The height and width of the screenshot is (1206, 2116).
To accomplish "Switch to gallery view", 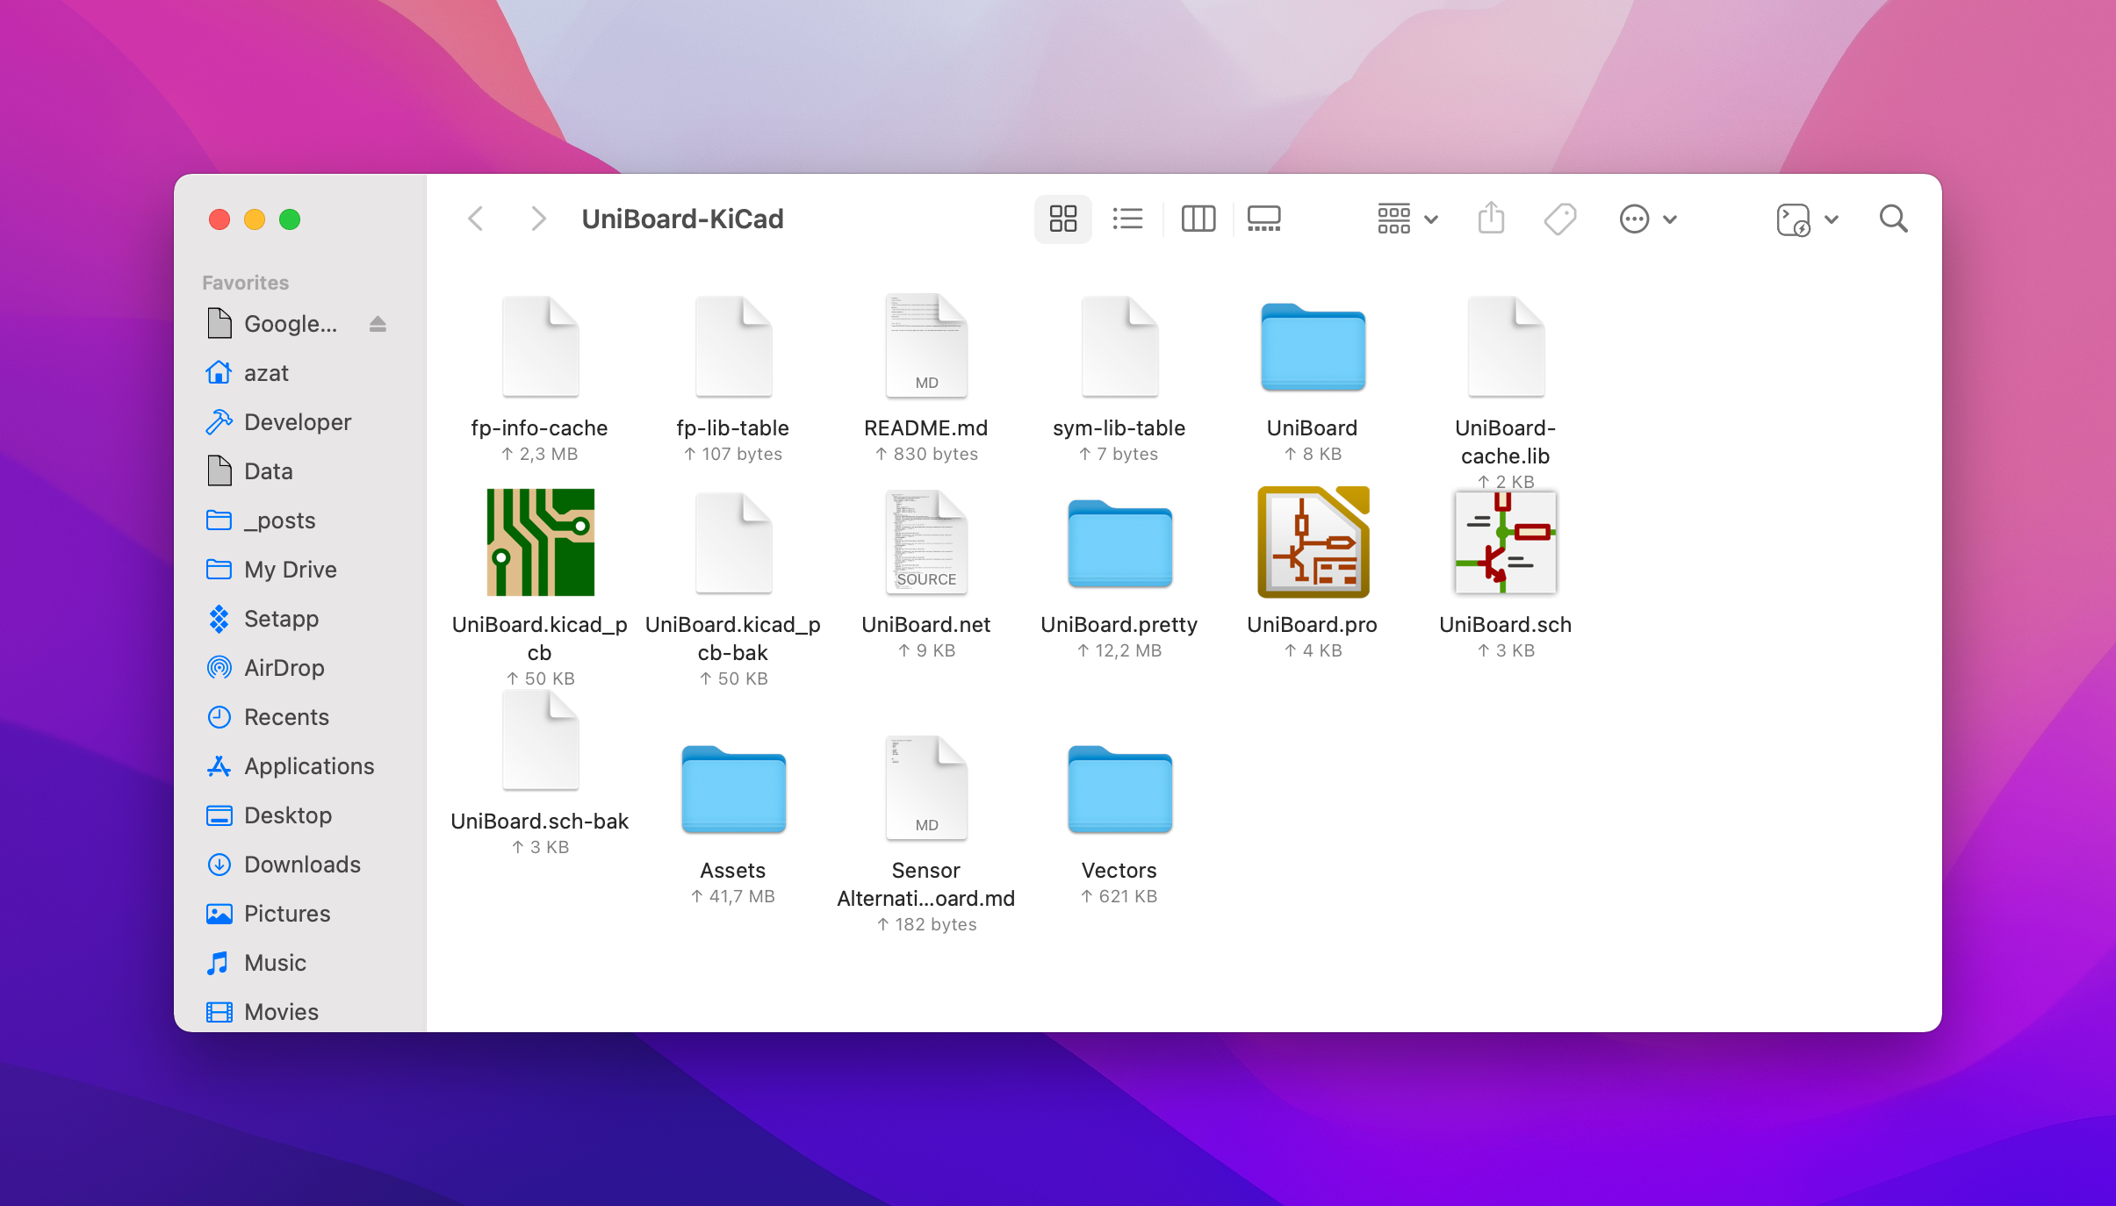I will [x=1263, y=219].
